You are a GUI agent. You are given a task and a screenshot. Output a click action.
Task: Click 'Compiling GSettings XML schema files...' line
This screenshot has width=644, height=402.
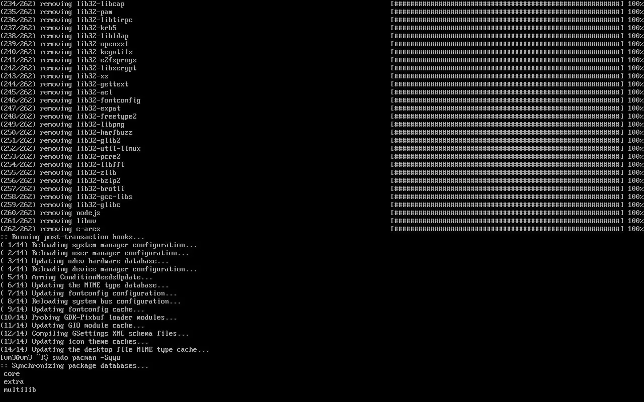(x=95, y=334)
